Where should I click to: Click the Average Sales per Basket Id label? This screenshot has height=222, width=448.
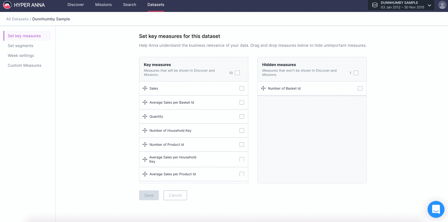(172, 103)
